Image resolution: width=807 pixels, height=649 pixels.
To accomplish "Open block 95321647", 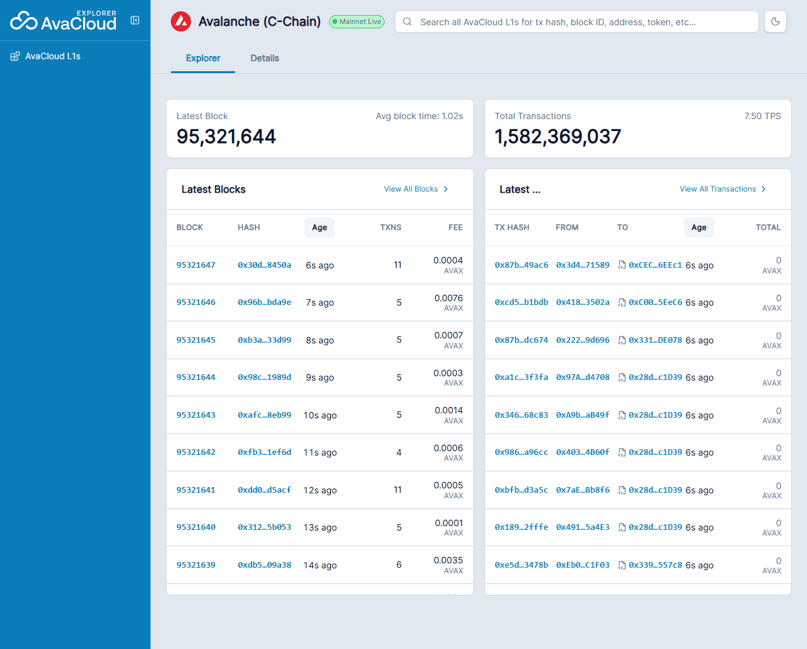I will pyautogui.click(x=196, y=265).
